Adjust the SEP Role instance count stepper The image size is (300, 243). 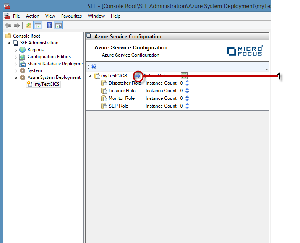pos(187,106)
